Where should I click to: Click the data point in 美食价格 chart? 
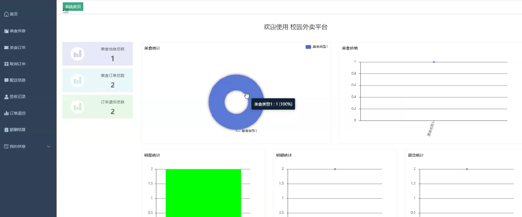[x=434, y=62]
